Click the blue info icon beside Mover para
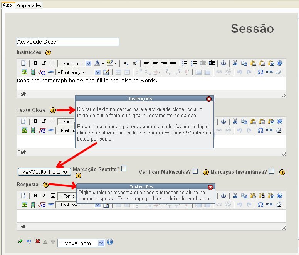This screenshot has height=255, width=299. (110, 242)
